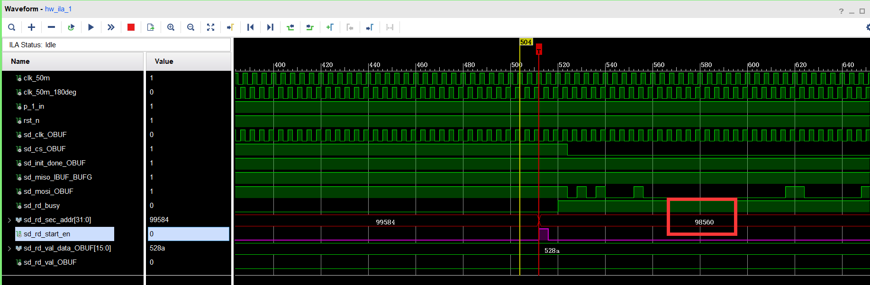Click the 528a data label in waveform
This screenshot has width=870, height=285.
[552, 251]
